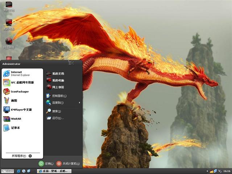Click the volume tray icon
Viewport: 232px width, 174px height.
220,171
